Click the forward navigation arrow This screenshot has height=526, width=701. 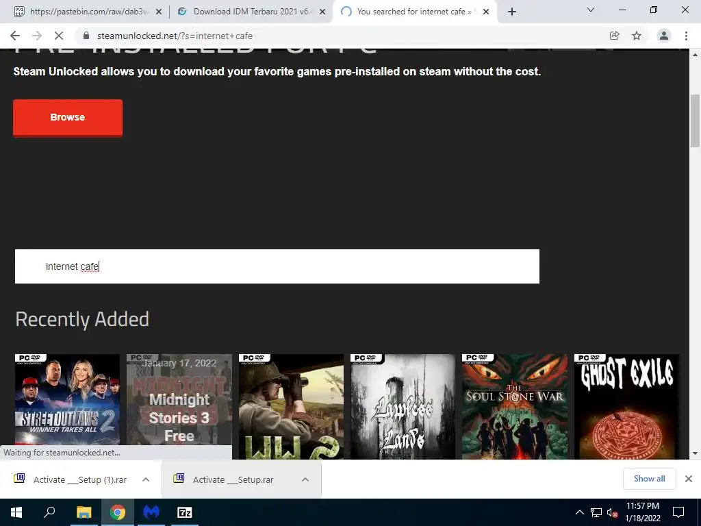pos(37,36)
